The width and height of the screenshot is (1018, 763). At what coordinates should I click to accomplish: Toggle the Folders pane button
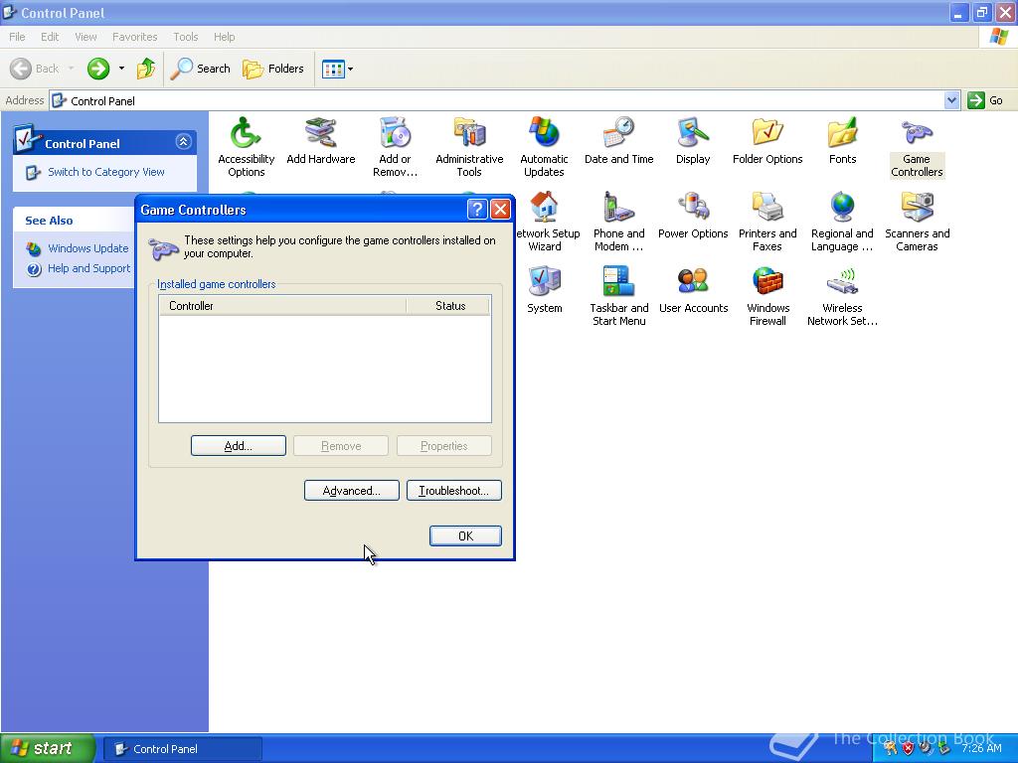tap(272, 69)
